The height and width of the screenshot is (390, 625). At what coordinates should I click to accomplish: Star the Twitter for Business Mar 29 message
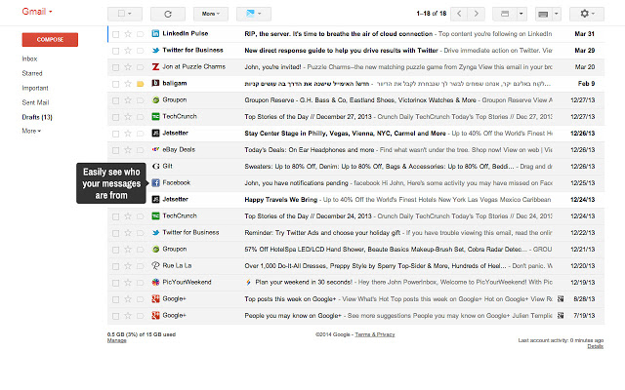point(128,51)
